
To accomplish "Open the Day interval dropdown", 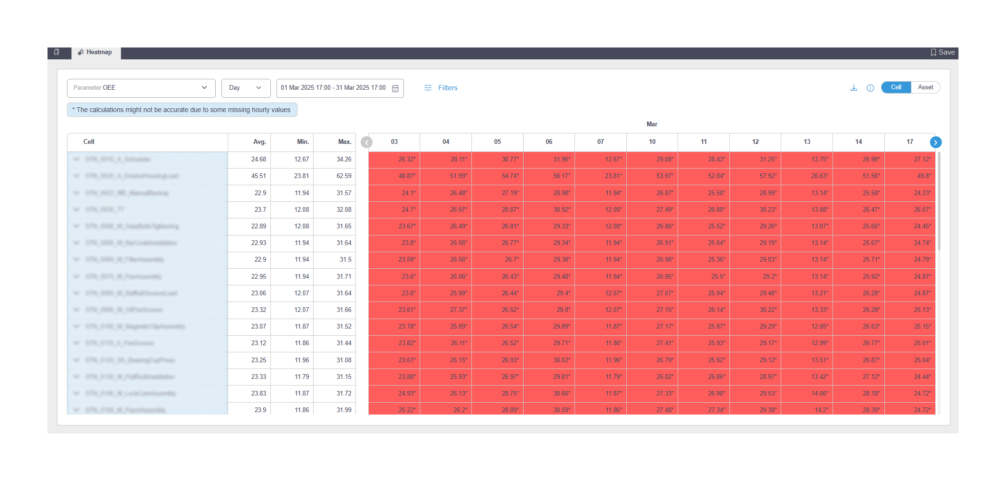I will (246, 88).
